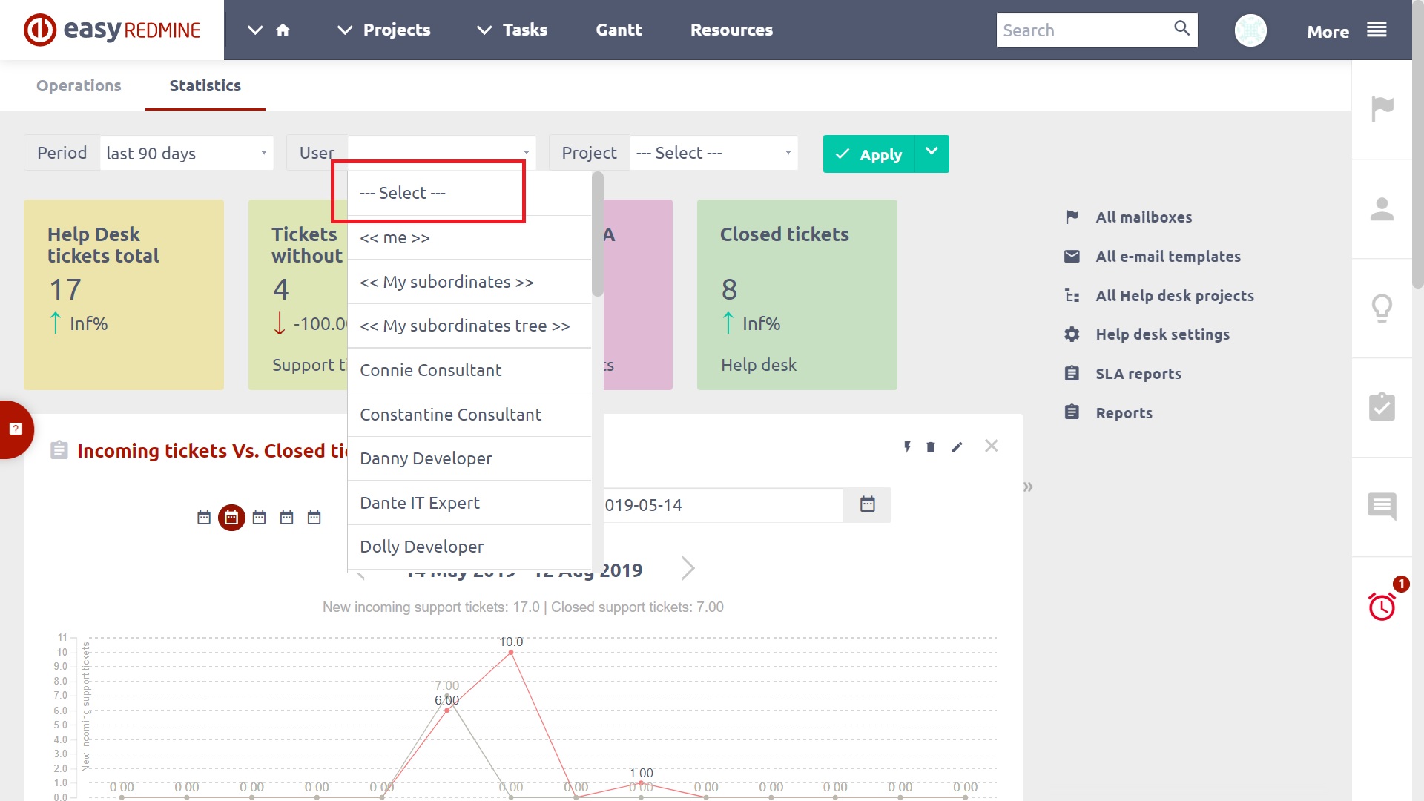The height and width of the screenshot is (801, 1424).
Task: Open the SLA reports link
Action: coord(1138,374)
